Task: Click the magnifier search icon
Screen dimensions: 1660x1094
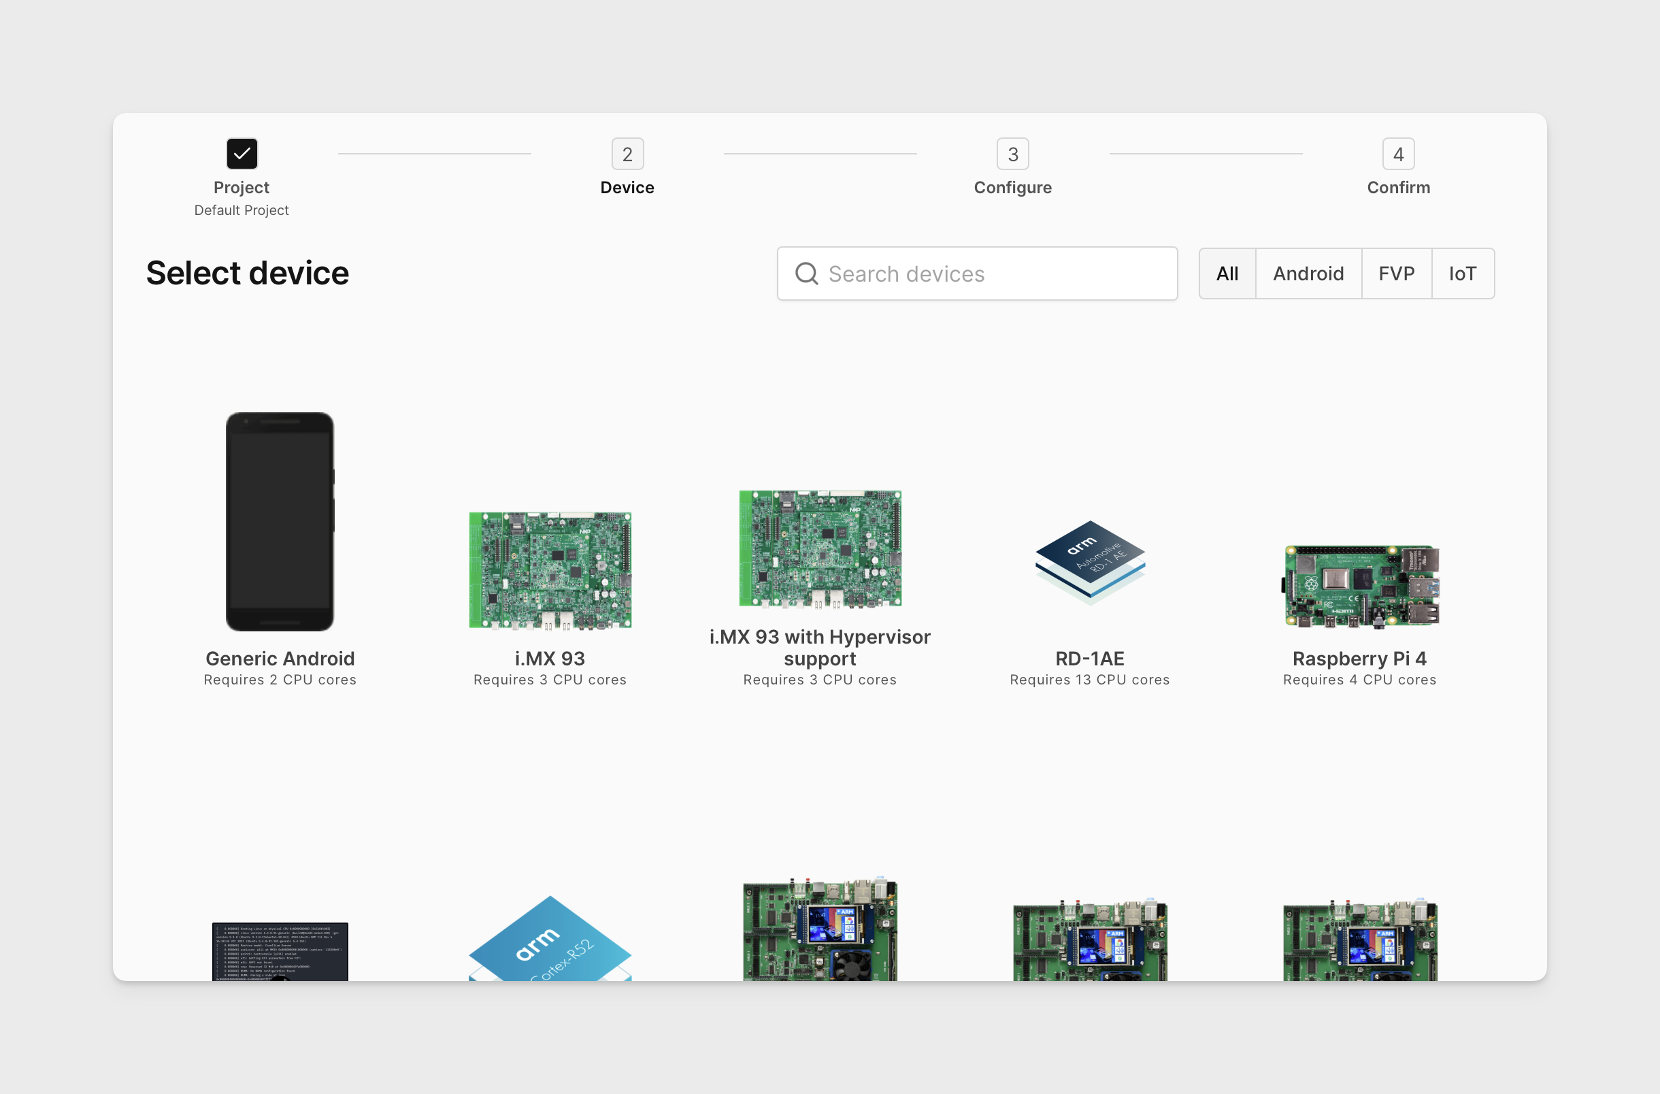Action: point(806,273)
